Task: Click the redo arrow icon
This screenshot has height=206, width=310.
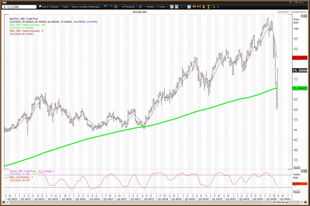Action: point(111,7)
